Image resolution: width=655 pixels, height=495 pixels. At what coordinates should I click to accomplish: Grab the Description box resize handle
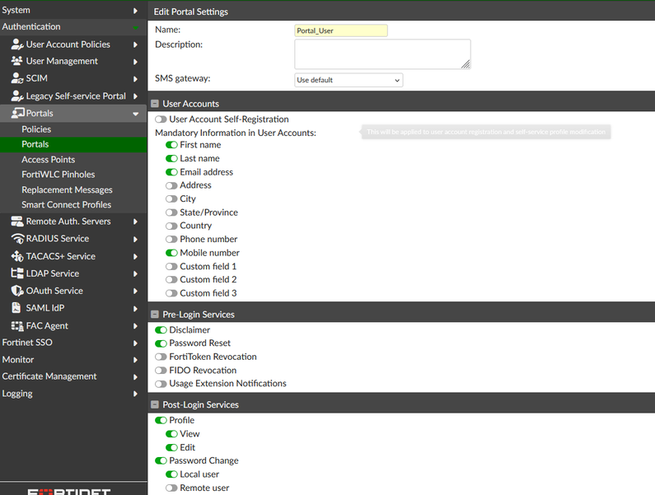point(466,64)
